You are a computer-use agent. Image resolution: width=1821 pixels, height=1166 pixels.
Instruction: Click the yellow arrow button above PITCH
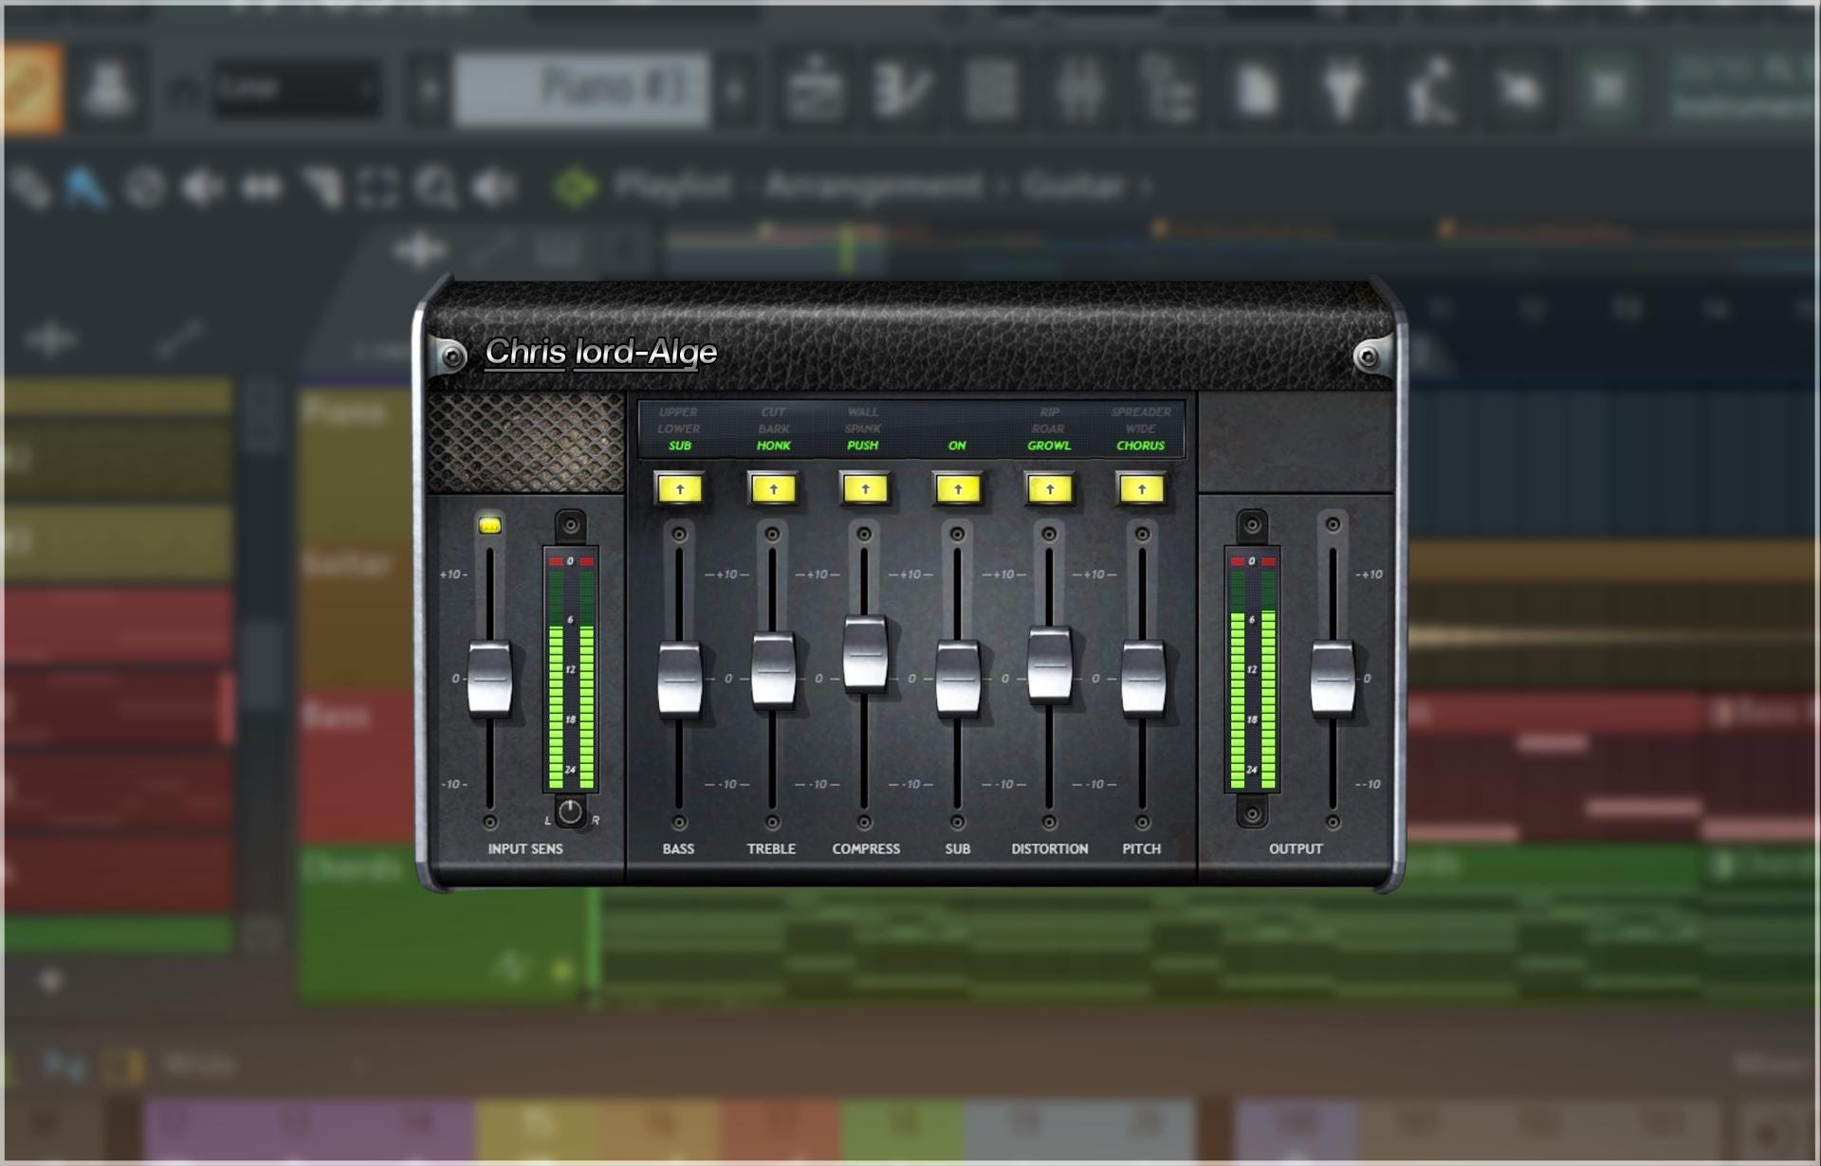click(1142, 489)
